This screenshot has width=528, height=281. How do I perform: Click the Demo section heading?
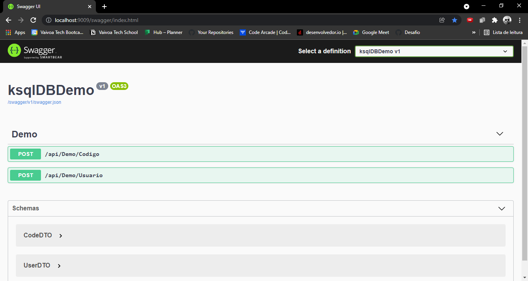(x=24, y=134)
